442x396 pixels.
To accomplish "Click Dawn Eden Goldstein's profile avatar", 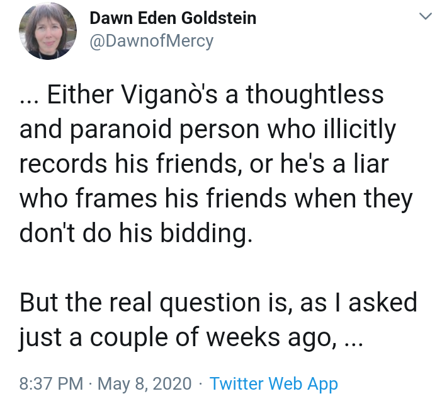I will coord(48,31).
